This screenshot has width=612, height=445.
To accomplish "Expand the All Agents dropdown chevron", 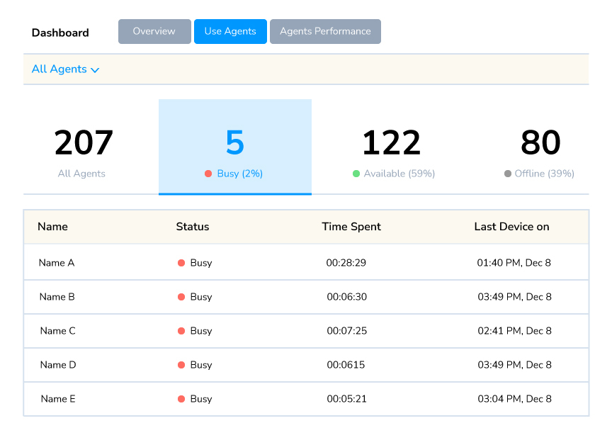I will [95, 70].
